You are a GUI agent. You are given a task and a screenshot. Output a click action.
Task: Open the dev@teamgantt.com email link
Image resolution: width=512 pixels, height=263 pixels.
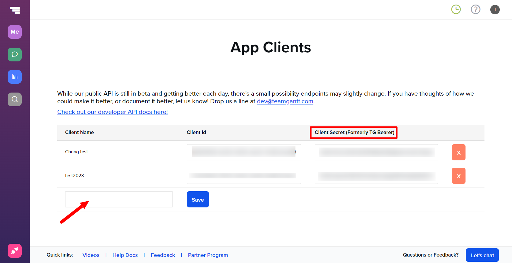tap(285, 101)
